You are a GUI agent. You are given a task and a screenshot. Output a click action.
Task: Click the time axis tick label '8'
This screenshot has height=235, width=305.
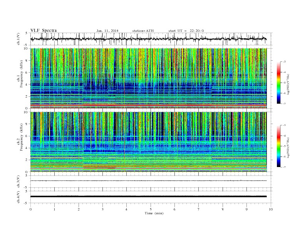(223, 209)
